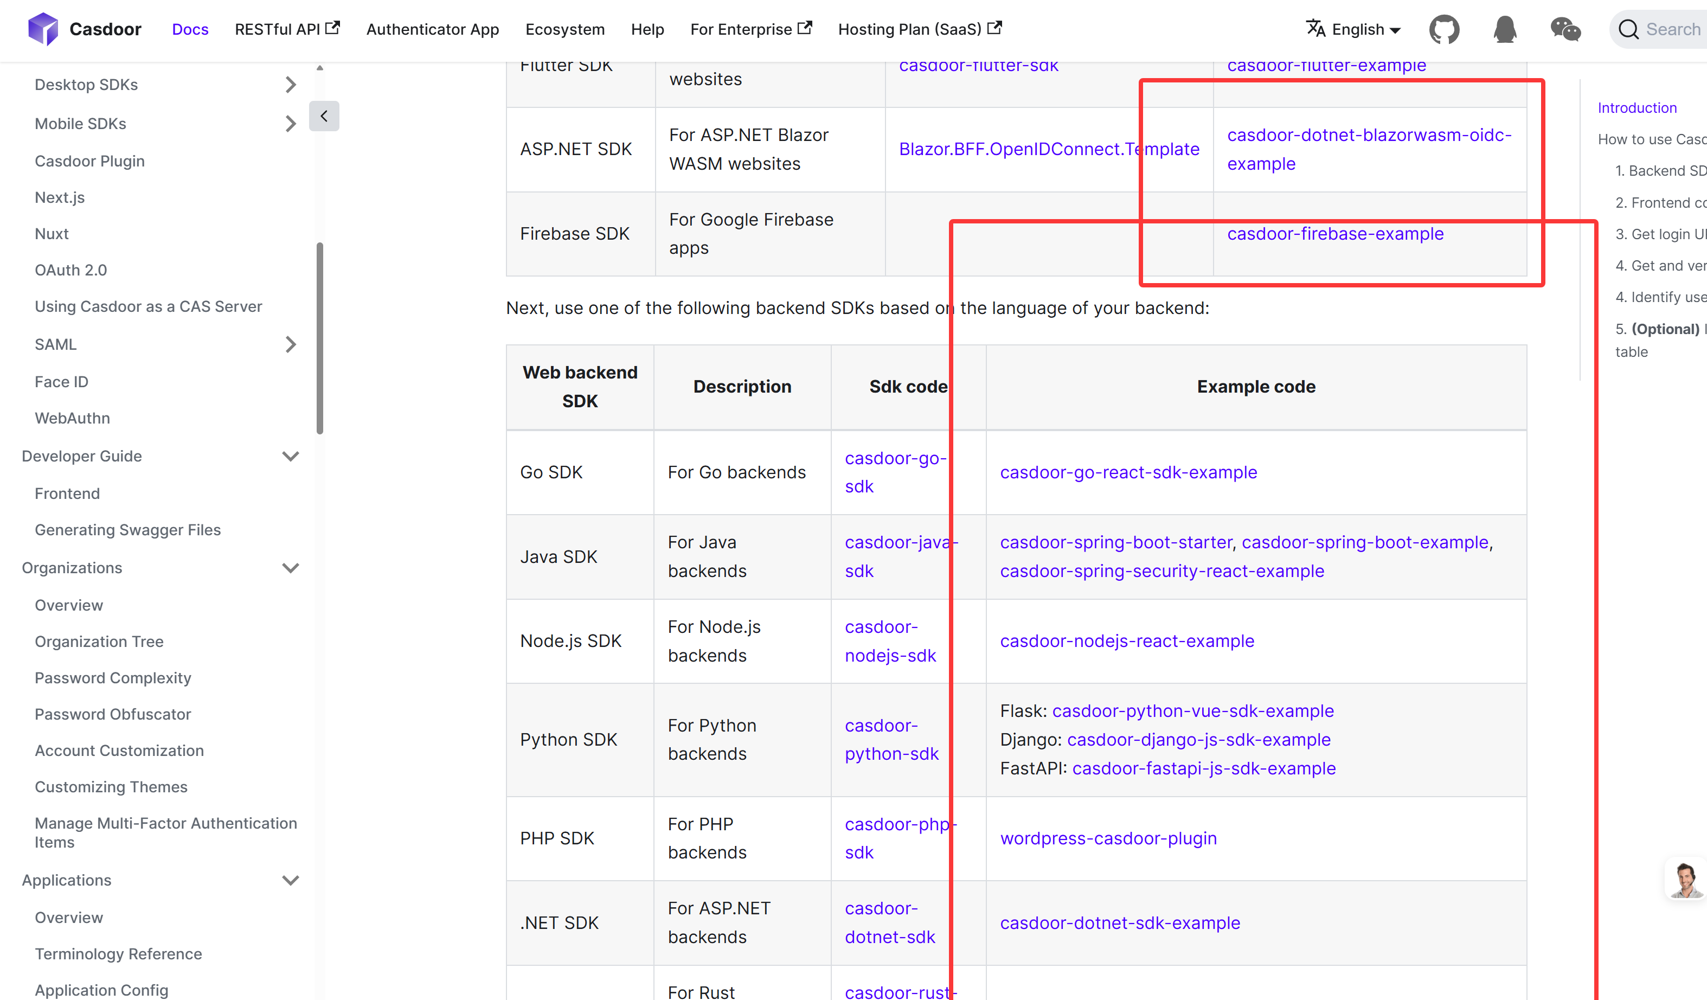Open the GitHub repository icon
Image resolution: width=1707 pixels, height=1000 pixels.
pyautogui.click(x=1443, y=29)
